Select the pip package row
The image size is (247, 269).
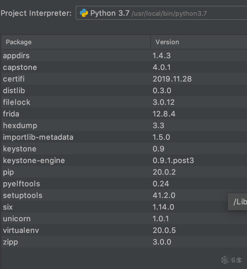[8, 172]
